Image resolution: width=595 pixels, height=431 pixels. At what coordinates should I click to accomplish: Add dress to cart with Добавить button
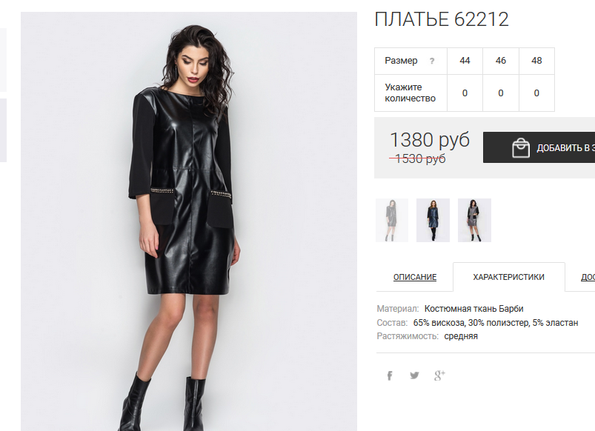tap(539, 147)
